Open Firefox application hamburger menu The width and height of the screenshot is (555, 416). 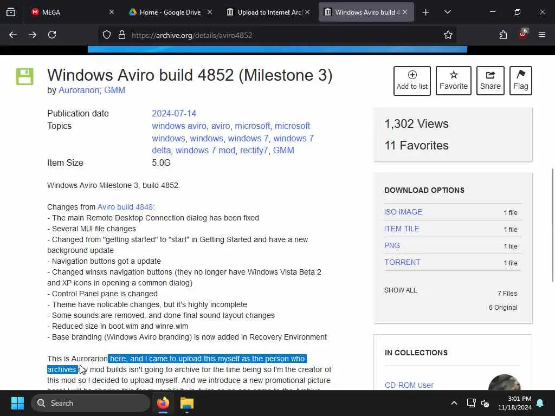point(542,35)
